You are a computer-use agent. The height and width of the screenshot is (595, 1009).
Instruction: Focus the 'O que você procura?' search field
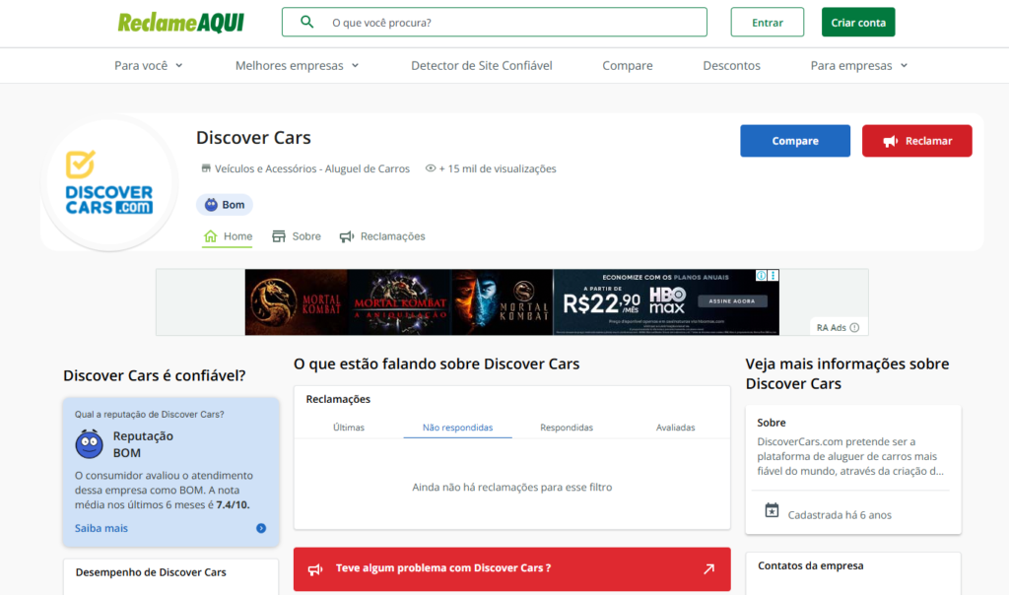(x=495, y=22)
